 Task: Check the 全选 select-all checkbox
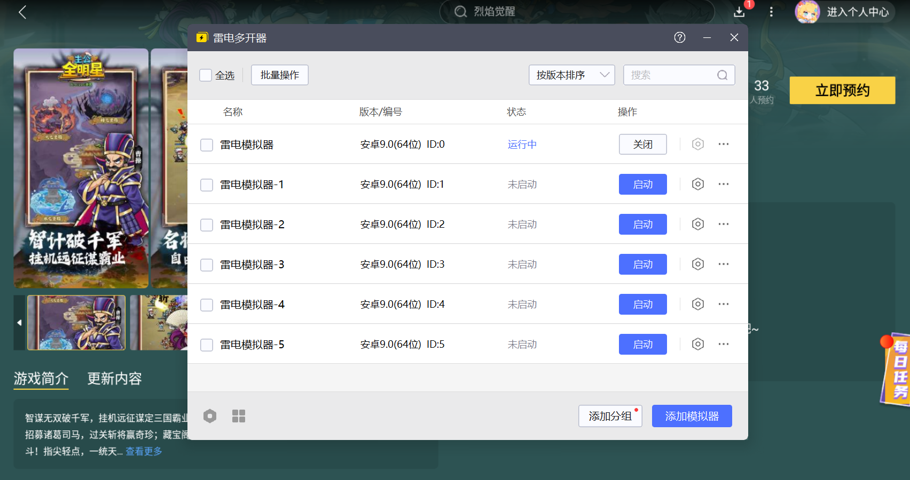(x=206, y=75)
